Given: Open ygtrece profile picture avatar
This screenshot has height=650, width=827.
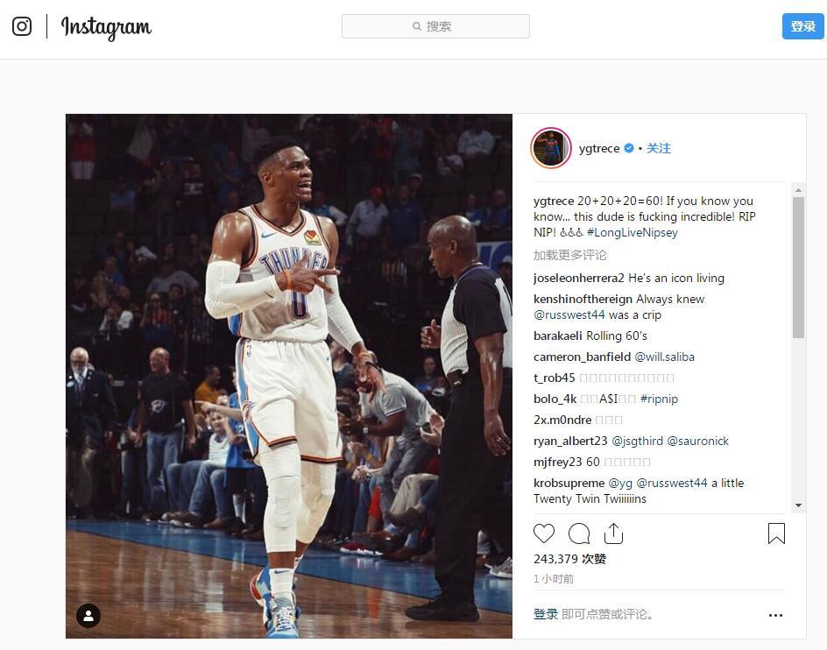Looking at the screenshot, I should pyautogui.click(x=551, y=148).
